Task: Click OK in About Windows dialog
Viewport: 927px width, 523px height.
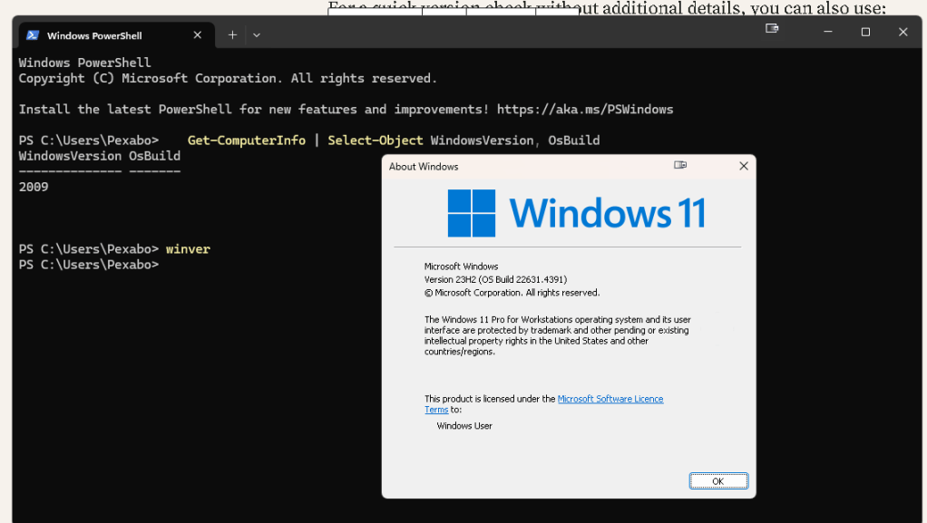Action: pos(718,481)
